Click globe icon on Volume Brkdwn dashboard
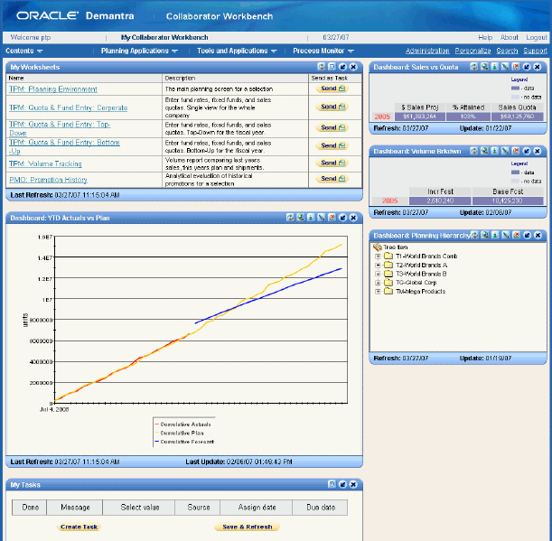The image size is (552, 541). click(484, 151)
